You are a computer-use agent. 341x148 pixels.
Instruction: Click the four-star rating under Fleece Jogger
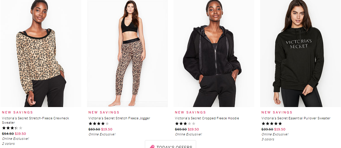click(99, 124)
